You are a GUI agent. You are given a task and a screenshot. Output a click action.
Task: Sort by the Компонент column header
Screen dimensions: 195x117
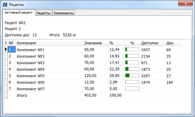point(49,43)
